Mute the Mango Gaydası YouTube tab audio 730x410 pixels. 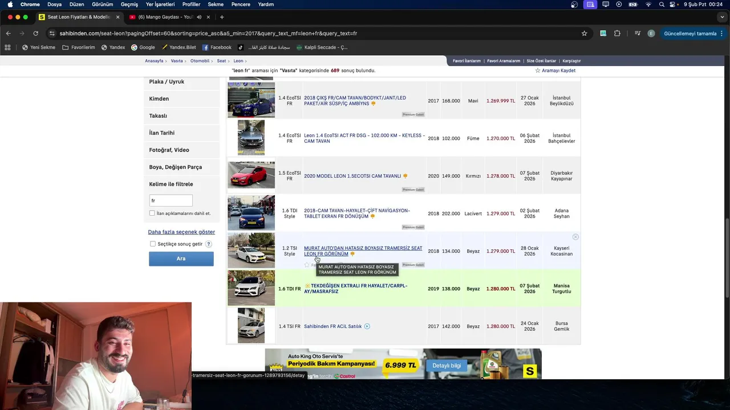199,17
